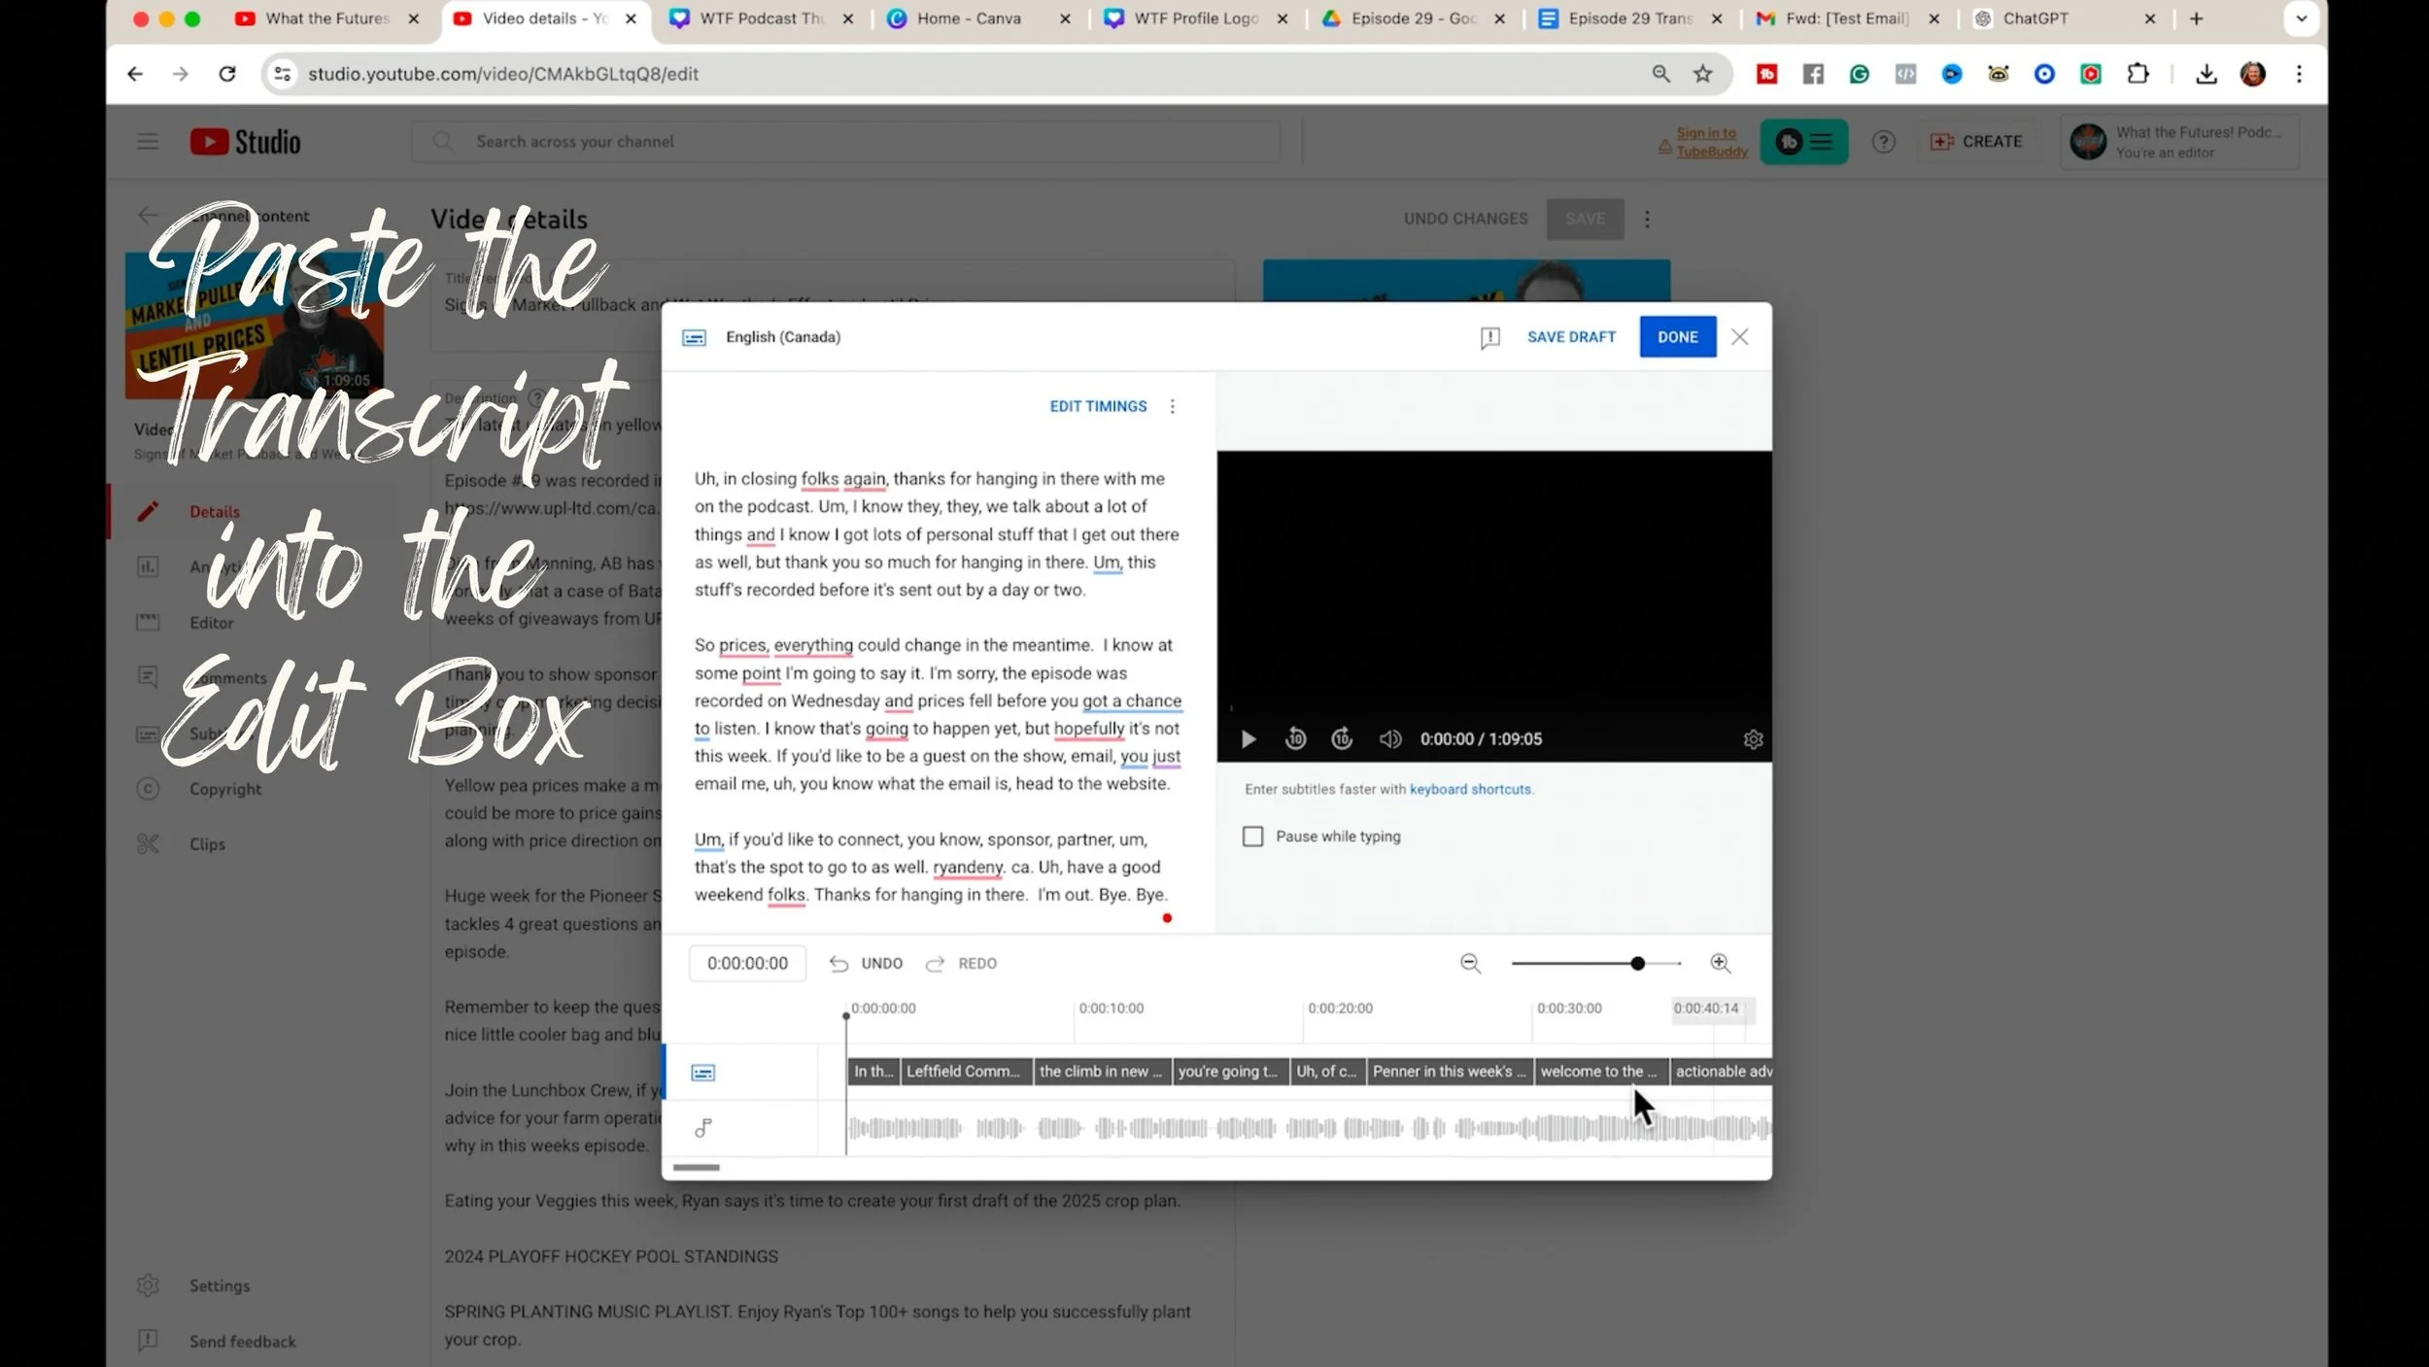Mute the subtitle preview volume
Viewport: 2429px width, 1367px height.
[x=1390, y=739]
